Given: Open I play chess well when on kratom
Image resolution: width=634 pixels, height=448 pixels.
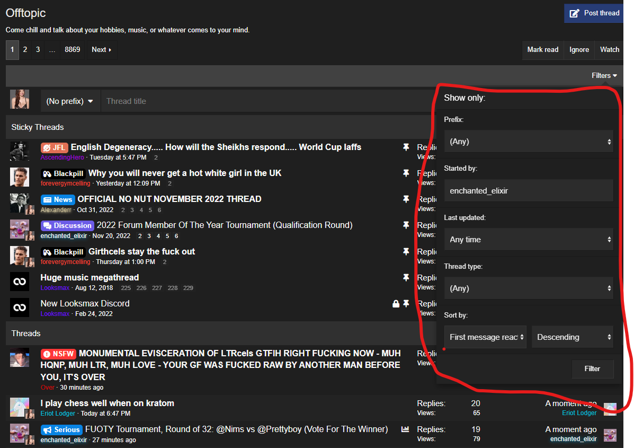Looking at the screenshot, I should tap(107, 403).
